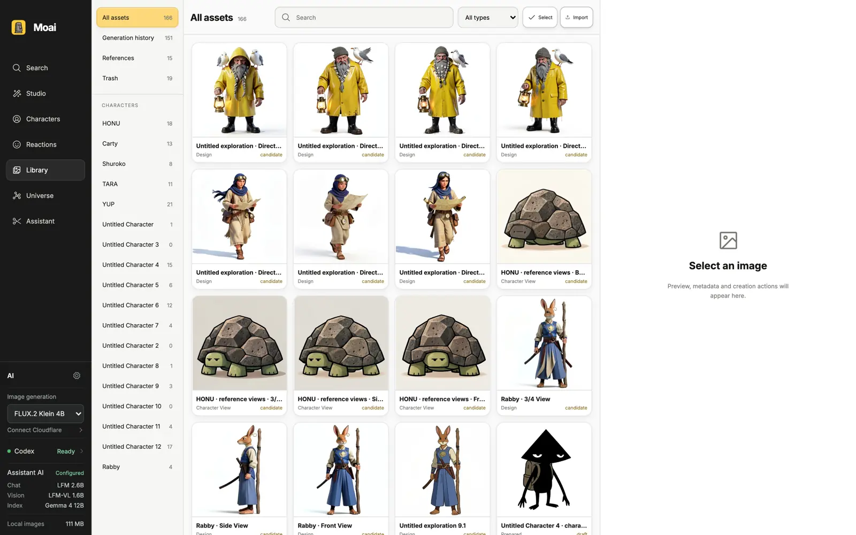Viewport: 856px width, 535px height.
Task: Filter by Carty character
Action: [x=137, y=144]
